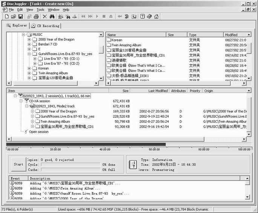Open help with the question mark icon
The image size is (258, 213).
point(143,17)
